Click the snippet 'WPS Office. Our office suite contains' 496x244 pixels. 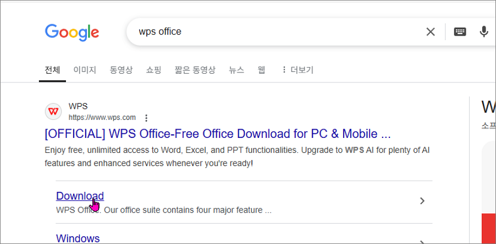click(163, 210)
